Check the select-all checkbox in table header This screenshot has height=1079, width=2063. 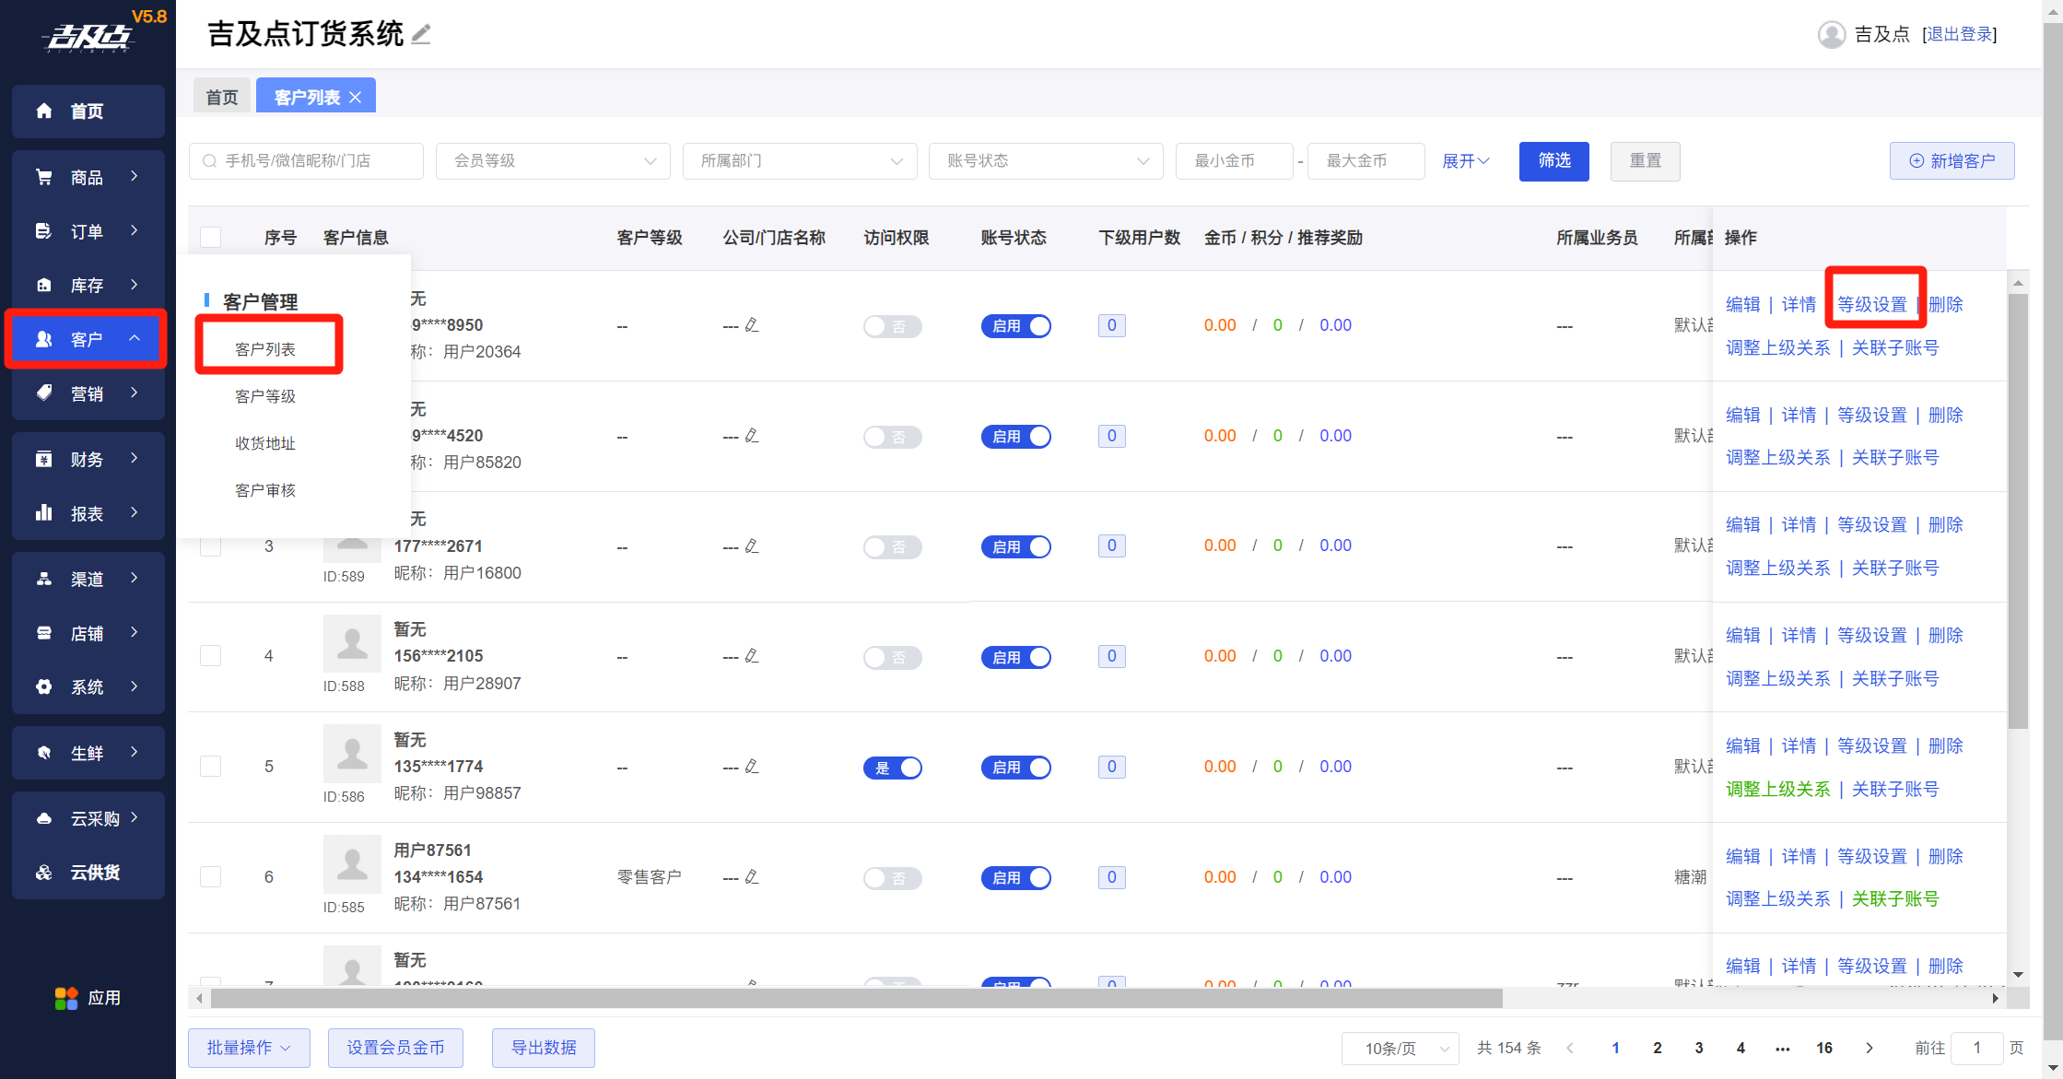[x=211, y=238]
